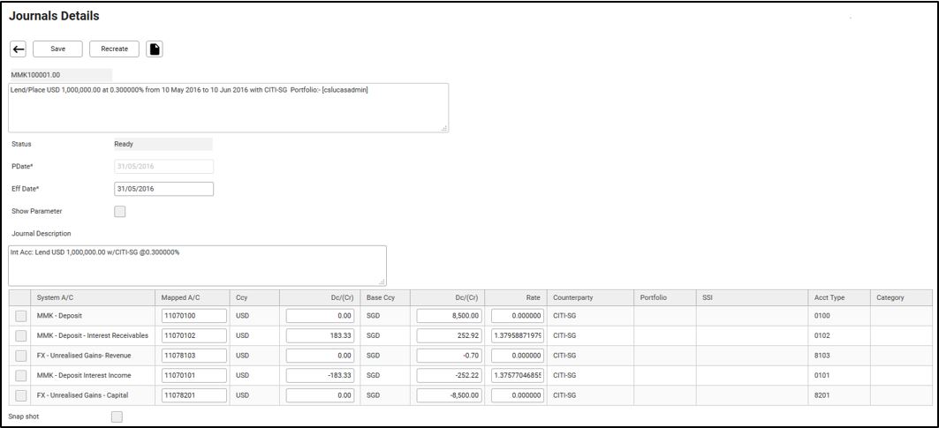Click the Counterparty column header

point(572,297)
